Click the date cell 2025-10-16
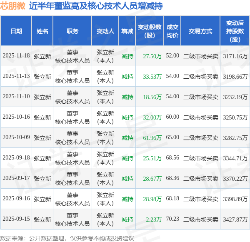This screenshot has width=250, height=242. pos(16,117)
